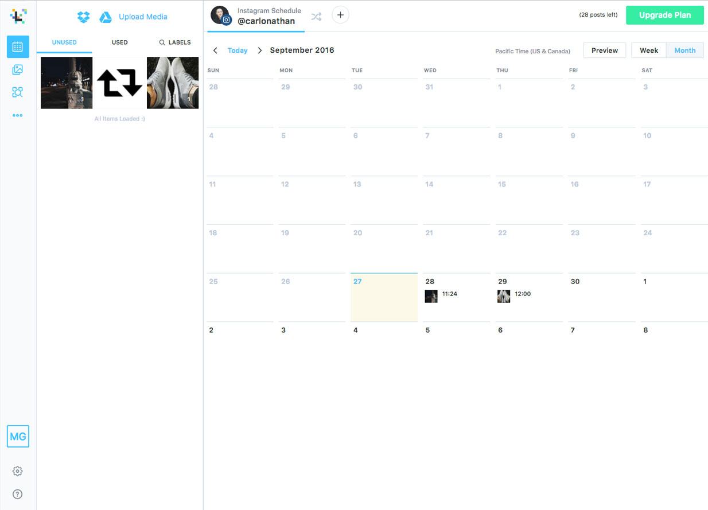708x510 pixels.
Task: Select the highlighted day 27 cell
Action: tap(384, 298)
